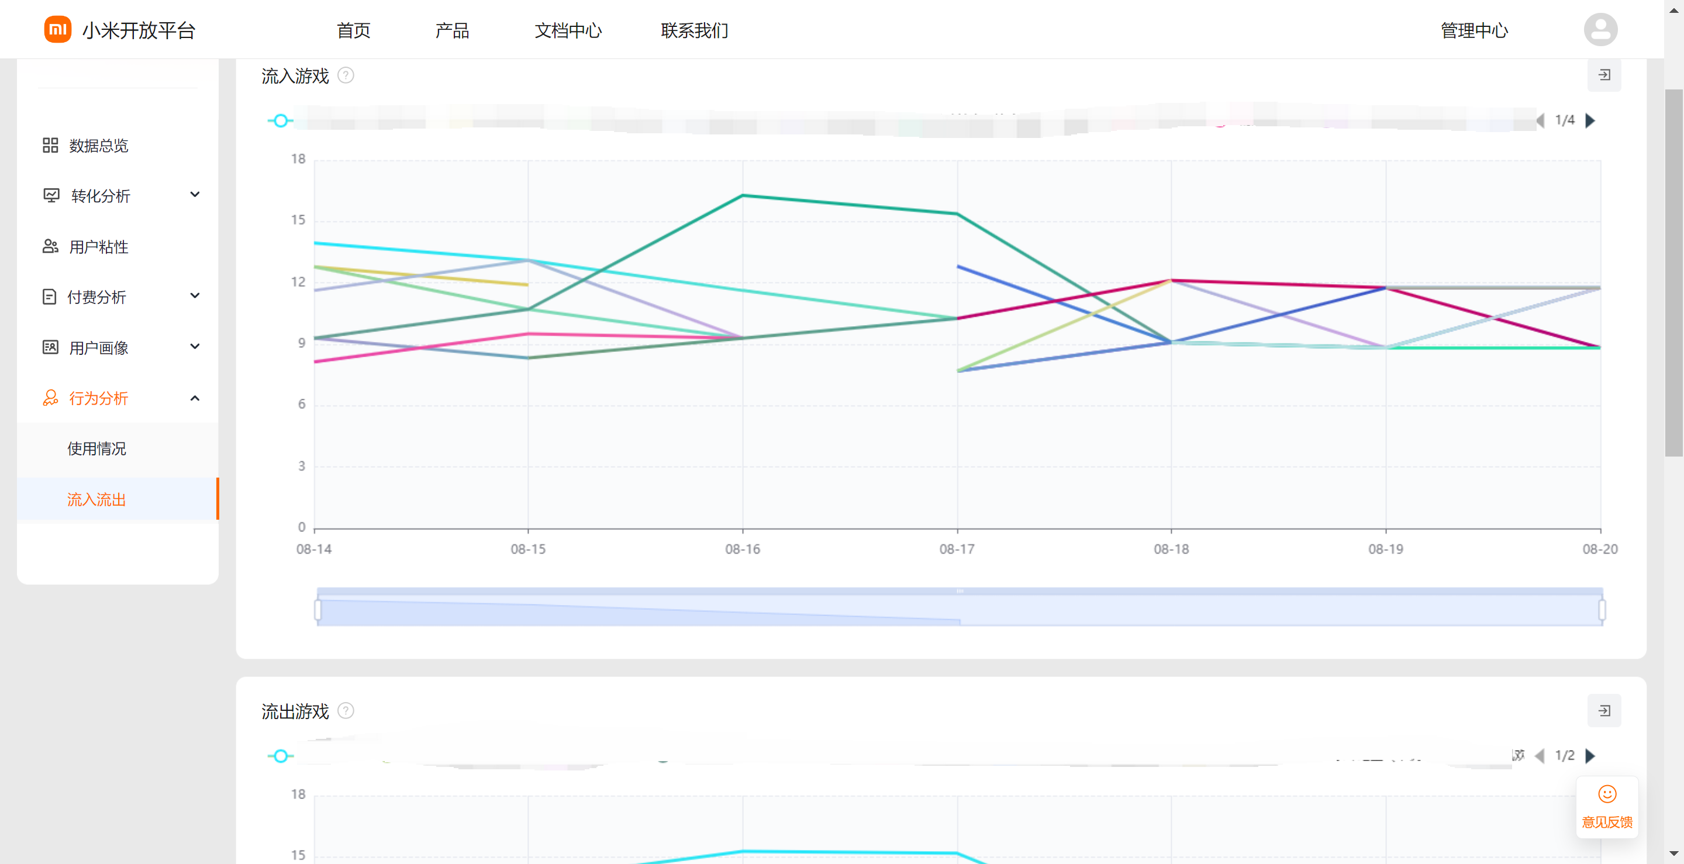Expand the 用户画像 menu chevron
This screenshot has width=1684, height=864.
coord(195,347)
